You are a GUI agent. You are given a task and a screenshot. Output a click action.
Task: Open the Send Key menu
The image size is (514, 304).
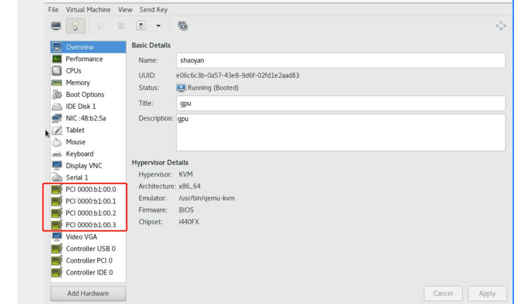[x=153, y=9]
